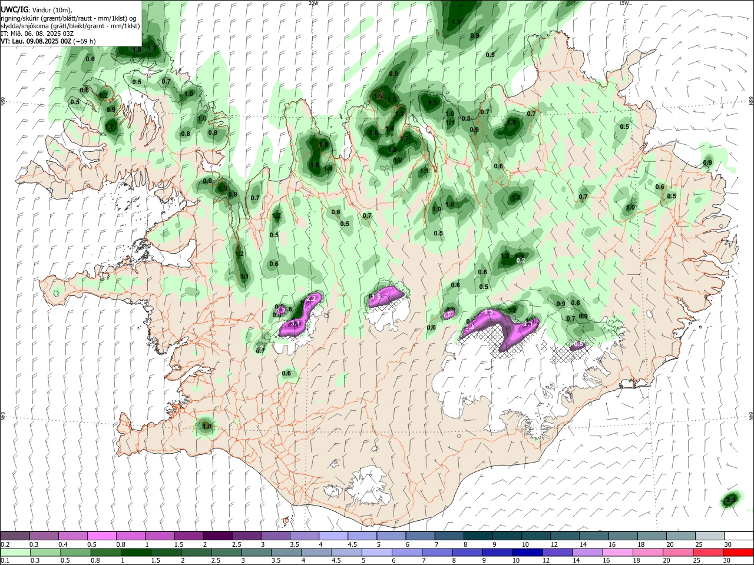The image size is (754, 565).
Task: Click the '0.1' tick label in the rain legend
Action: tap(5, 560)
